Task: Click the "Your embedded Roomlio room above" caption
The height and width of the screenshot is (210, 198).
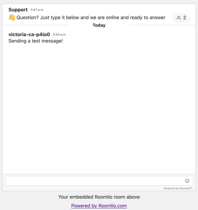Action: (x=99, y=197)
